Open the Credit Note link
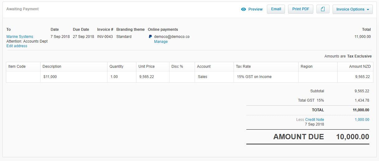 tap(315, 120)
